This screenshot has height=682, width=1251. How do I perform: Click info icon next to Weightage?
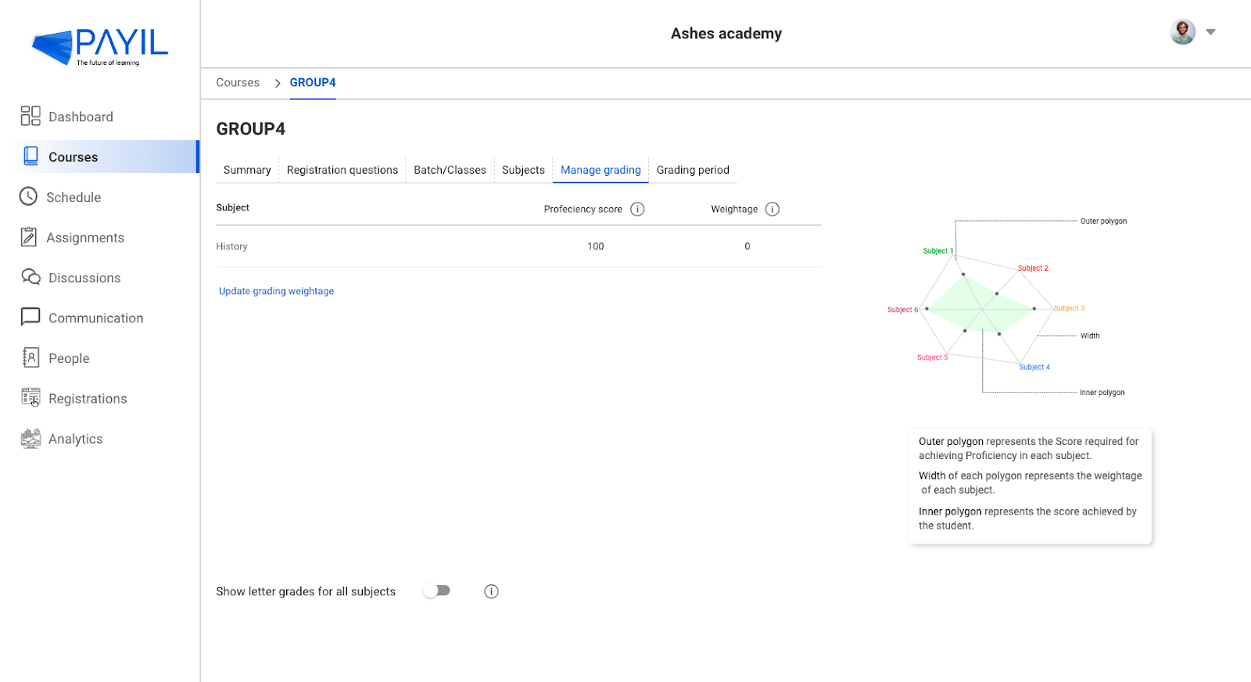(x=772, y=209)
